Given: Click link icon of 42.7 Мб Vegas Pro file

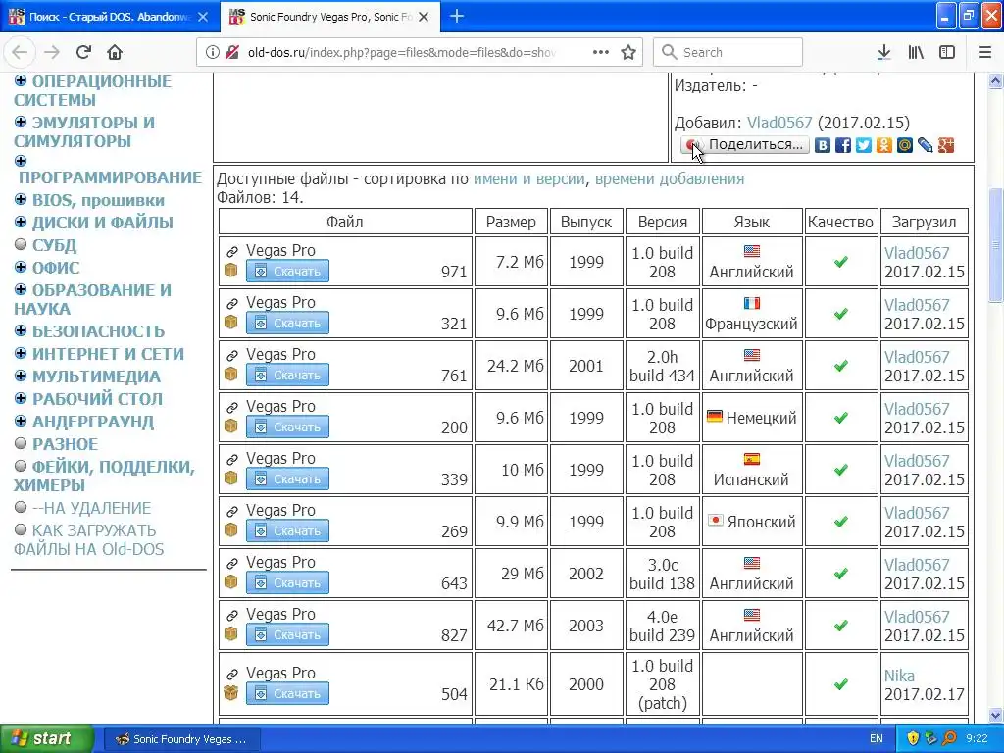Looking at the screenshot, I should [232, 615].
